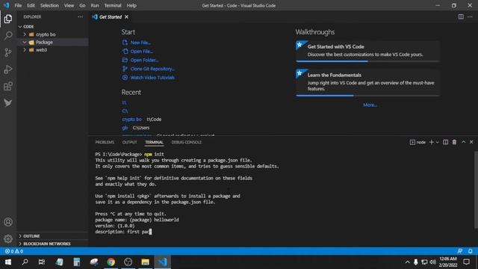
Task: Open notifications bell in status bar
Action: pos(470,251)
